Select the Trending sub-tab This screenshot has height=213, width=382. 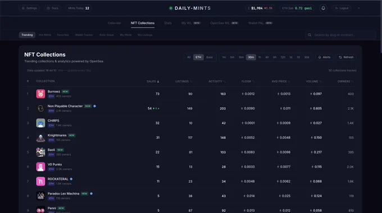(27, 35)
